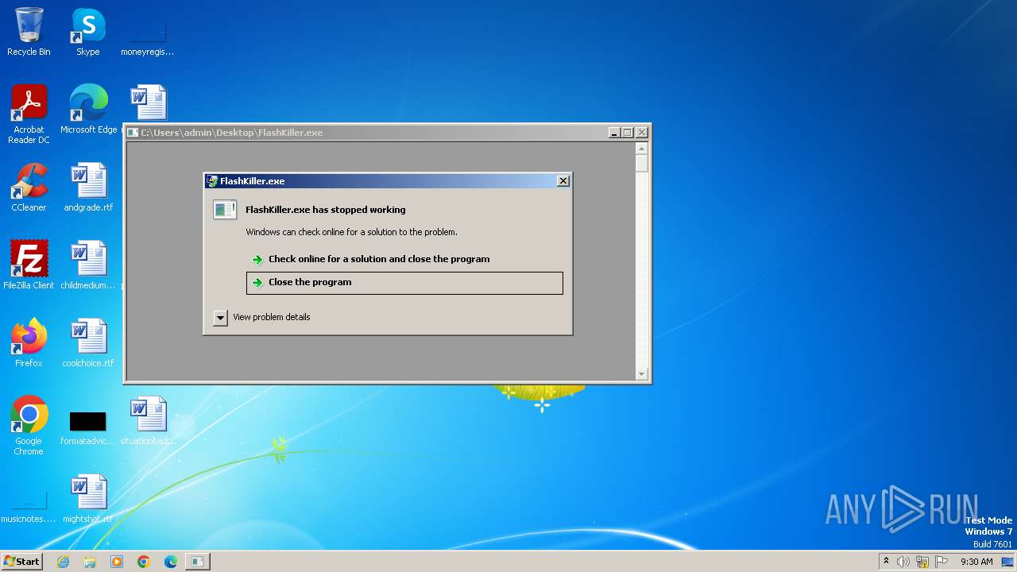Switch to FlashKiller taskbar window button
The height and width of the screenshot is (572, 1017).
197,562
